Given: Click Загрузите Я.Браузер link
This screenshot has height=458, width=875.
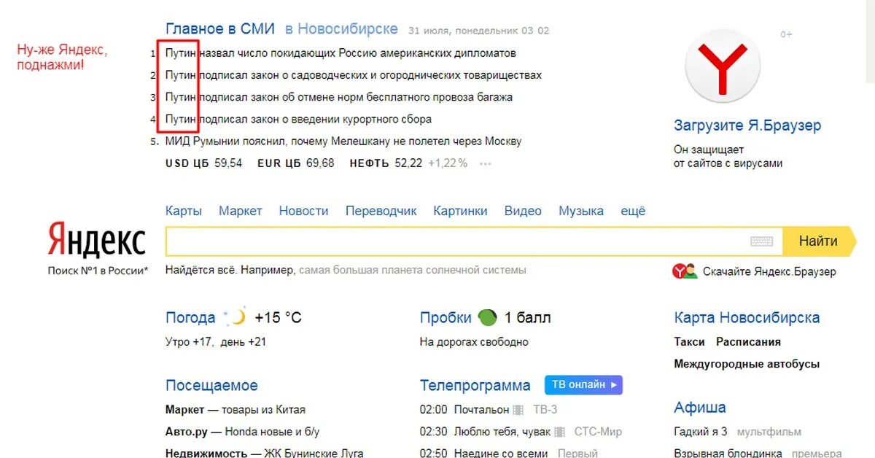Looking at the screenshot, I should click(x=747, y=125).
